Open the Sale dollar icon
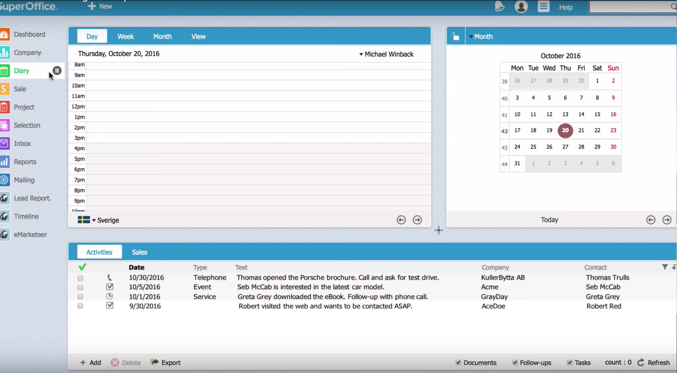The image size is (677, 373). [4, 89]
